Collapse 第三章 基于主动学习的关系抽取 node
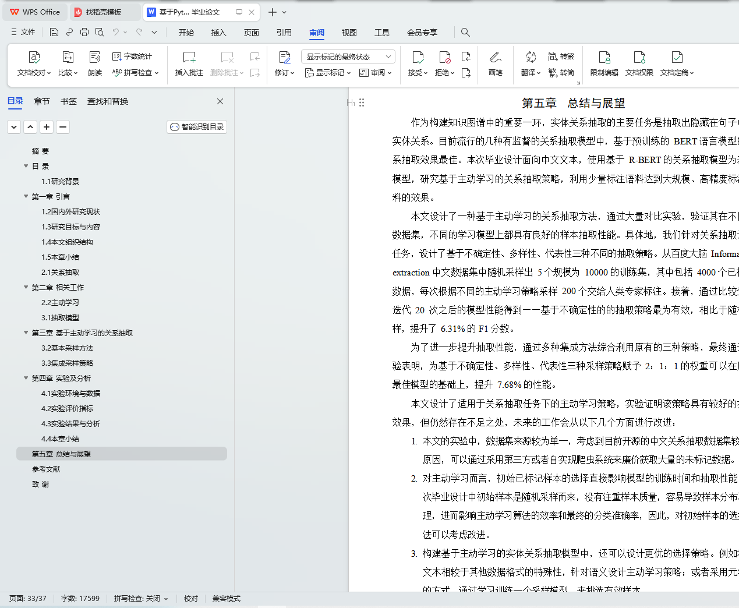 point(26,333)
